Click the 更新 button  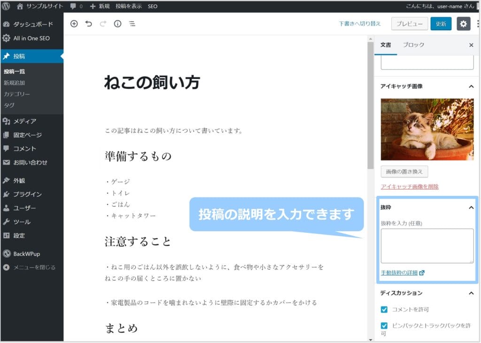click(441, 24)
